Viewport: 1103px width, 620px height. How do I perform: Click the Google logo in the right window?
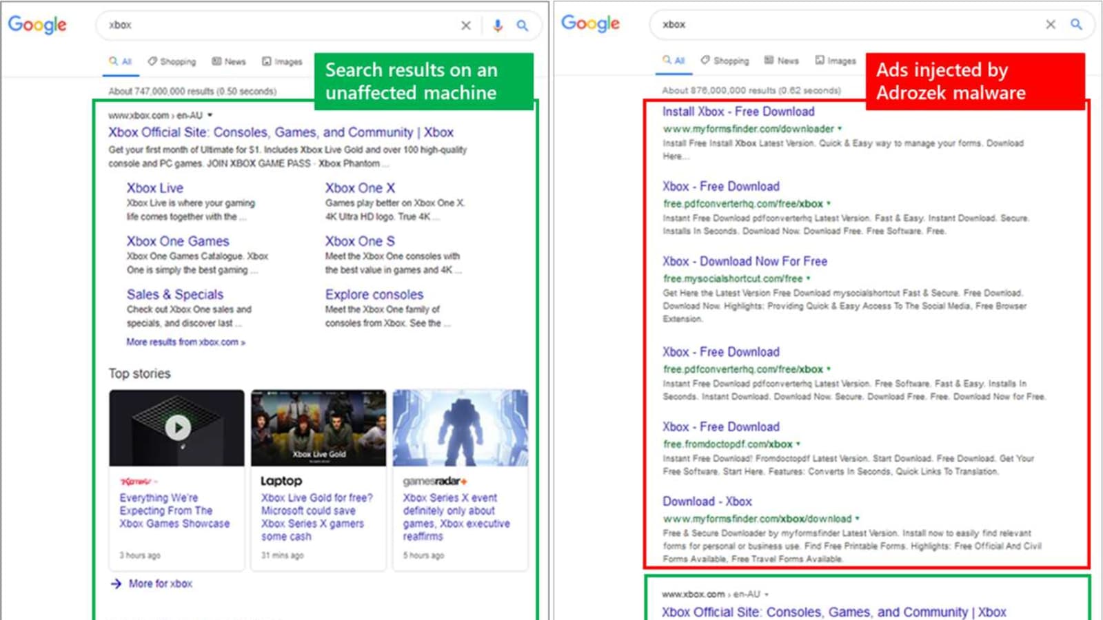point(590,23)
